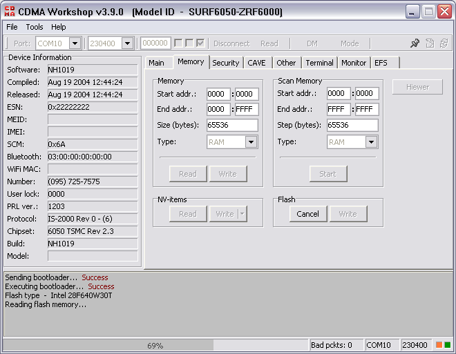Click the NV-items Read button

click(x=188, y=214)
